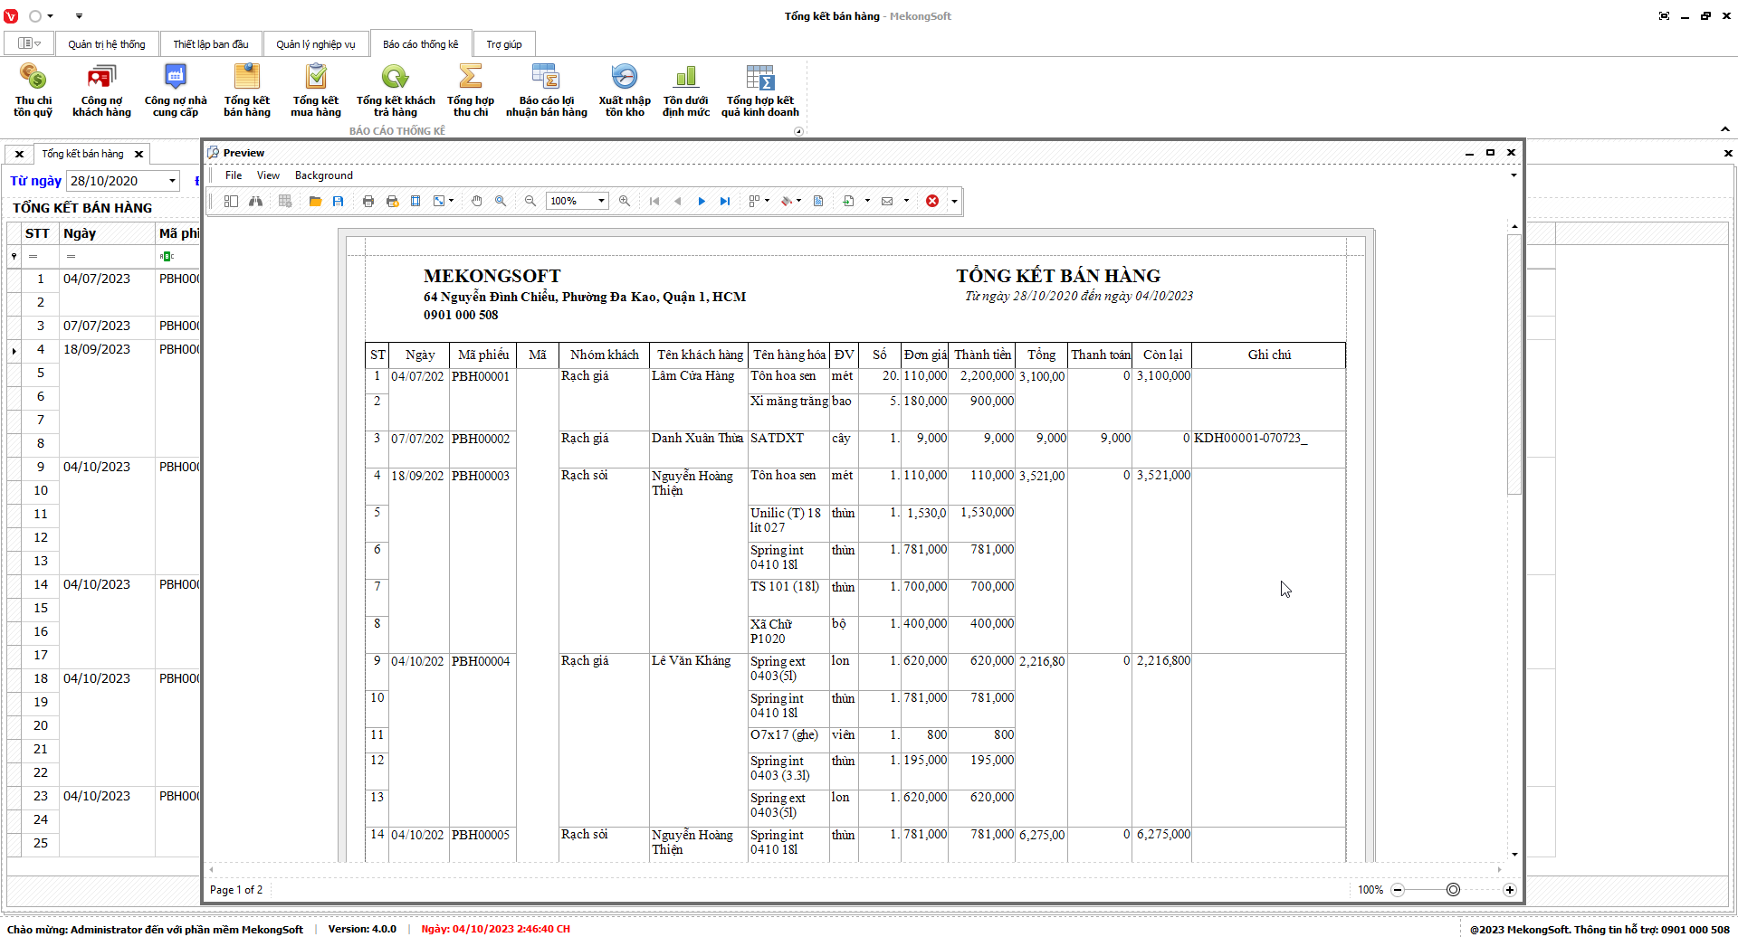This screenshot has height=937, width=1738.
Task: Open Công nợ khách hàng report
Action: [101, 90]
